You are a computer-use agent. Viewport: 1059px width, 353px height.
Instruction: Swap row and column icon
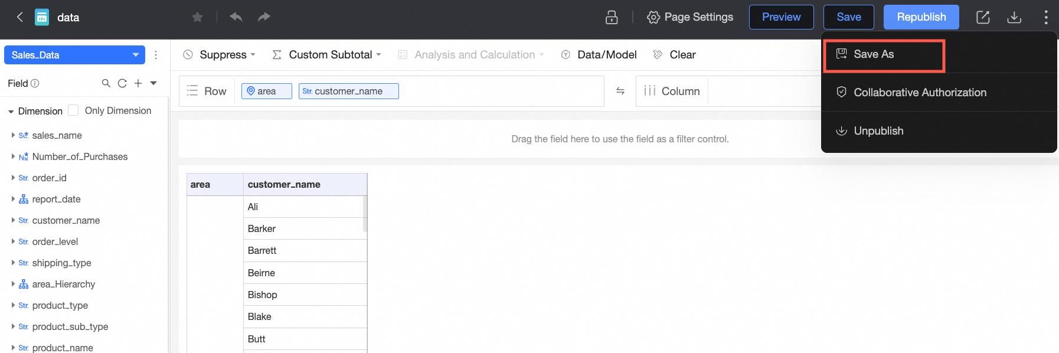[620, 91]
